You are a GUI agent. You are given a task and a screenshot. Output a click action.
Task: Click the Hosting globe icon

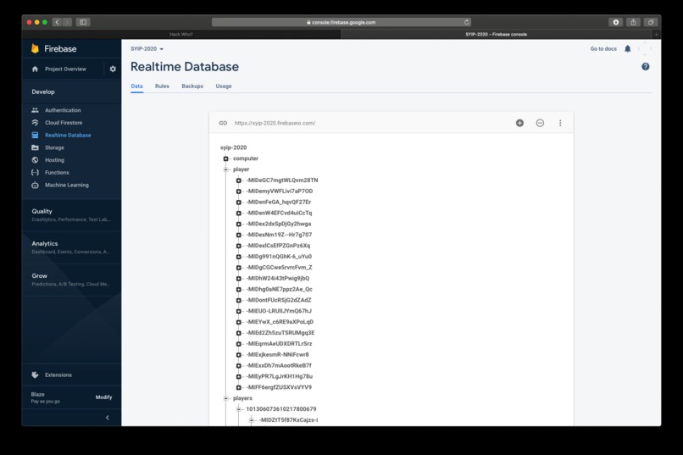(x=36, y=160)
